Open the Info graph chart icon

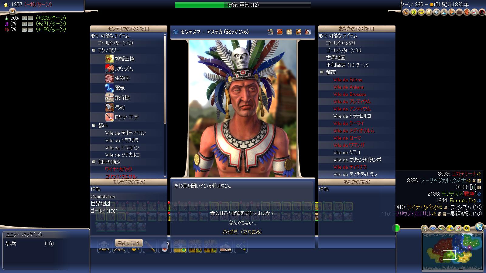474,12
